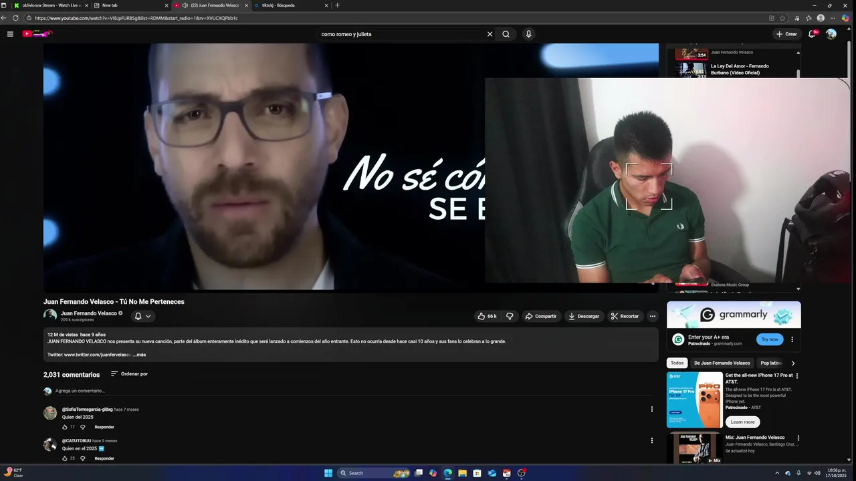
Task: Open Juan Fernando Velasco channel name
Action: (89, 313)
